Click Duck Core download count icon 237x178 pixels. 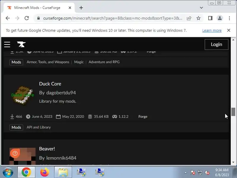tap(12, 117)
